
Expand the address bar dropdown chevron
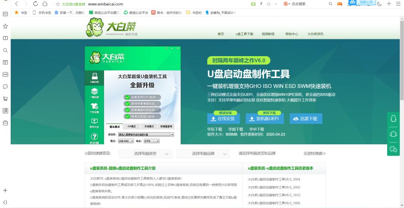pos(276,4)
